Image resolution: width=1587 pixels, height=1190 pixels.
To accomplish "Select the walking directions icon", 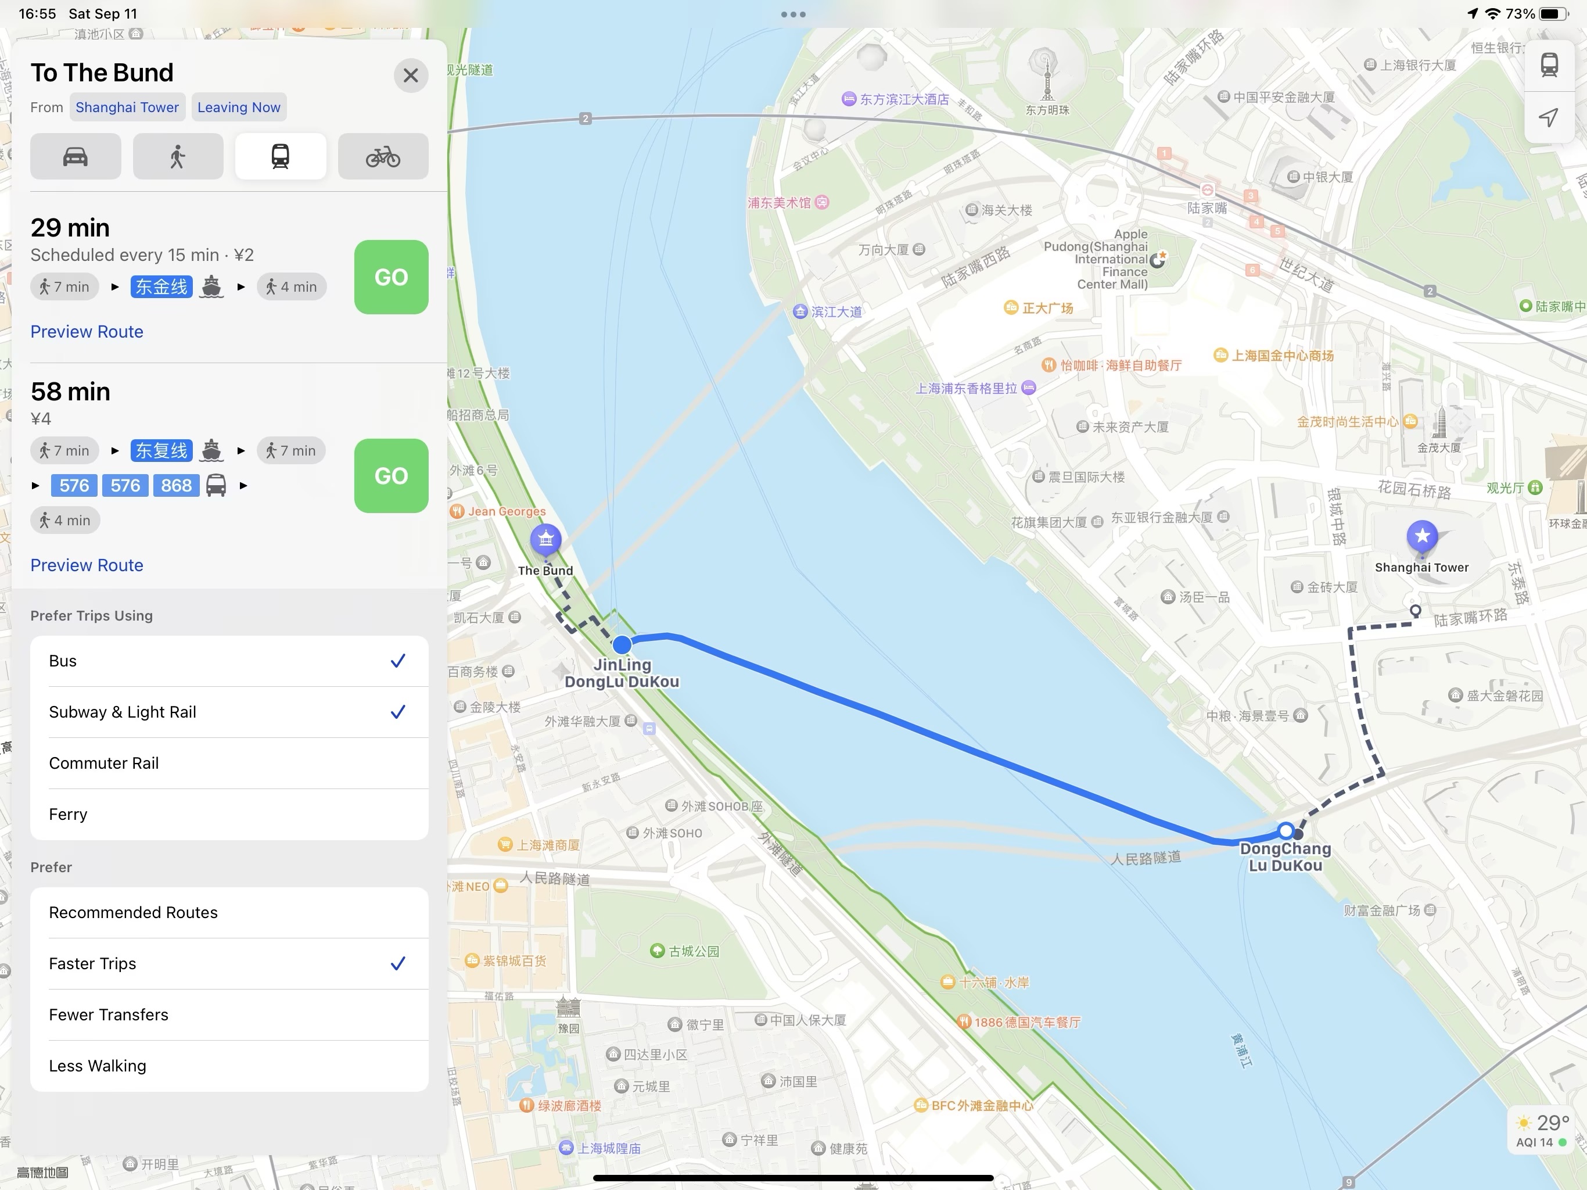I will click(x=178, y=156).
